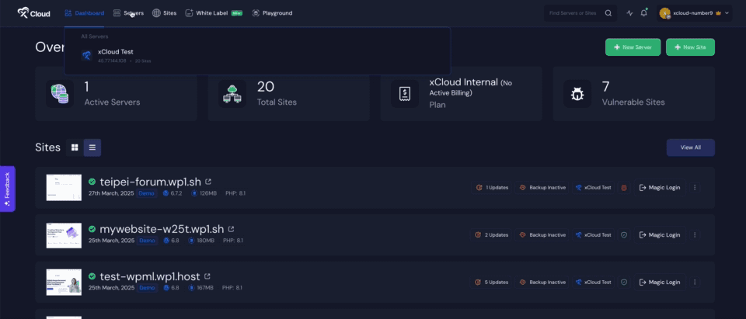This screenshot has height=319, width=746.
Task: Switch sites to list view
Action: pyautogui.click(x=92, y=147)
